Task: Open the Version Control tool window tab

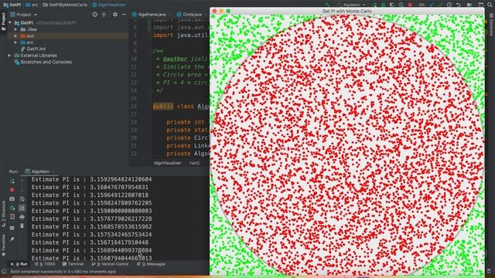Action: click(x=110, y=264)
